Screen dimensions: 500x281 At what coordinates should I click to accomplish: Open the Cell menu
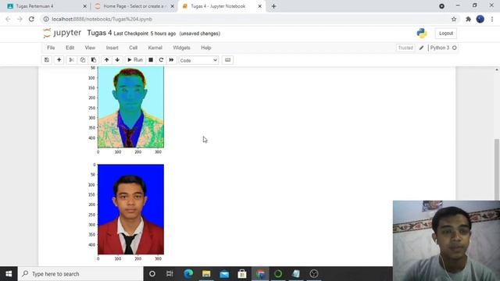pyautogui.click(x=134, y=48)
